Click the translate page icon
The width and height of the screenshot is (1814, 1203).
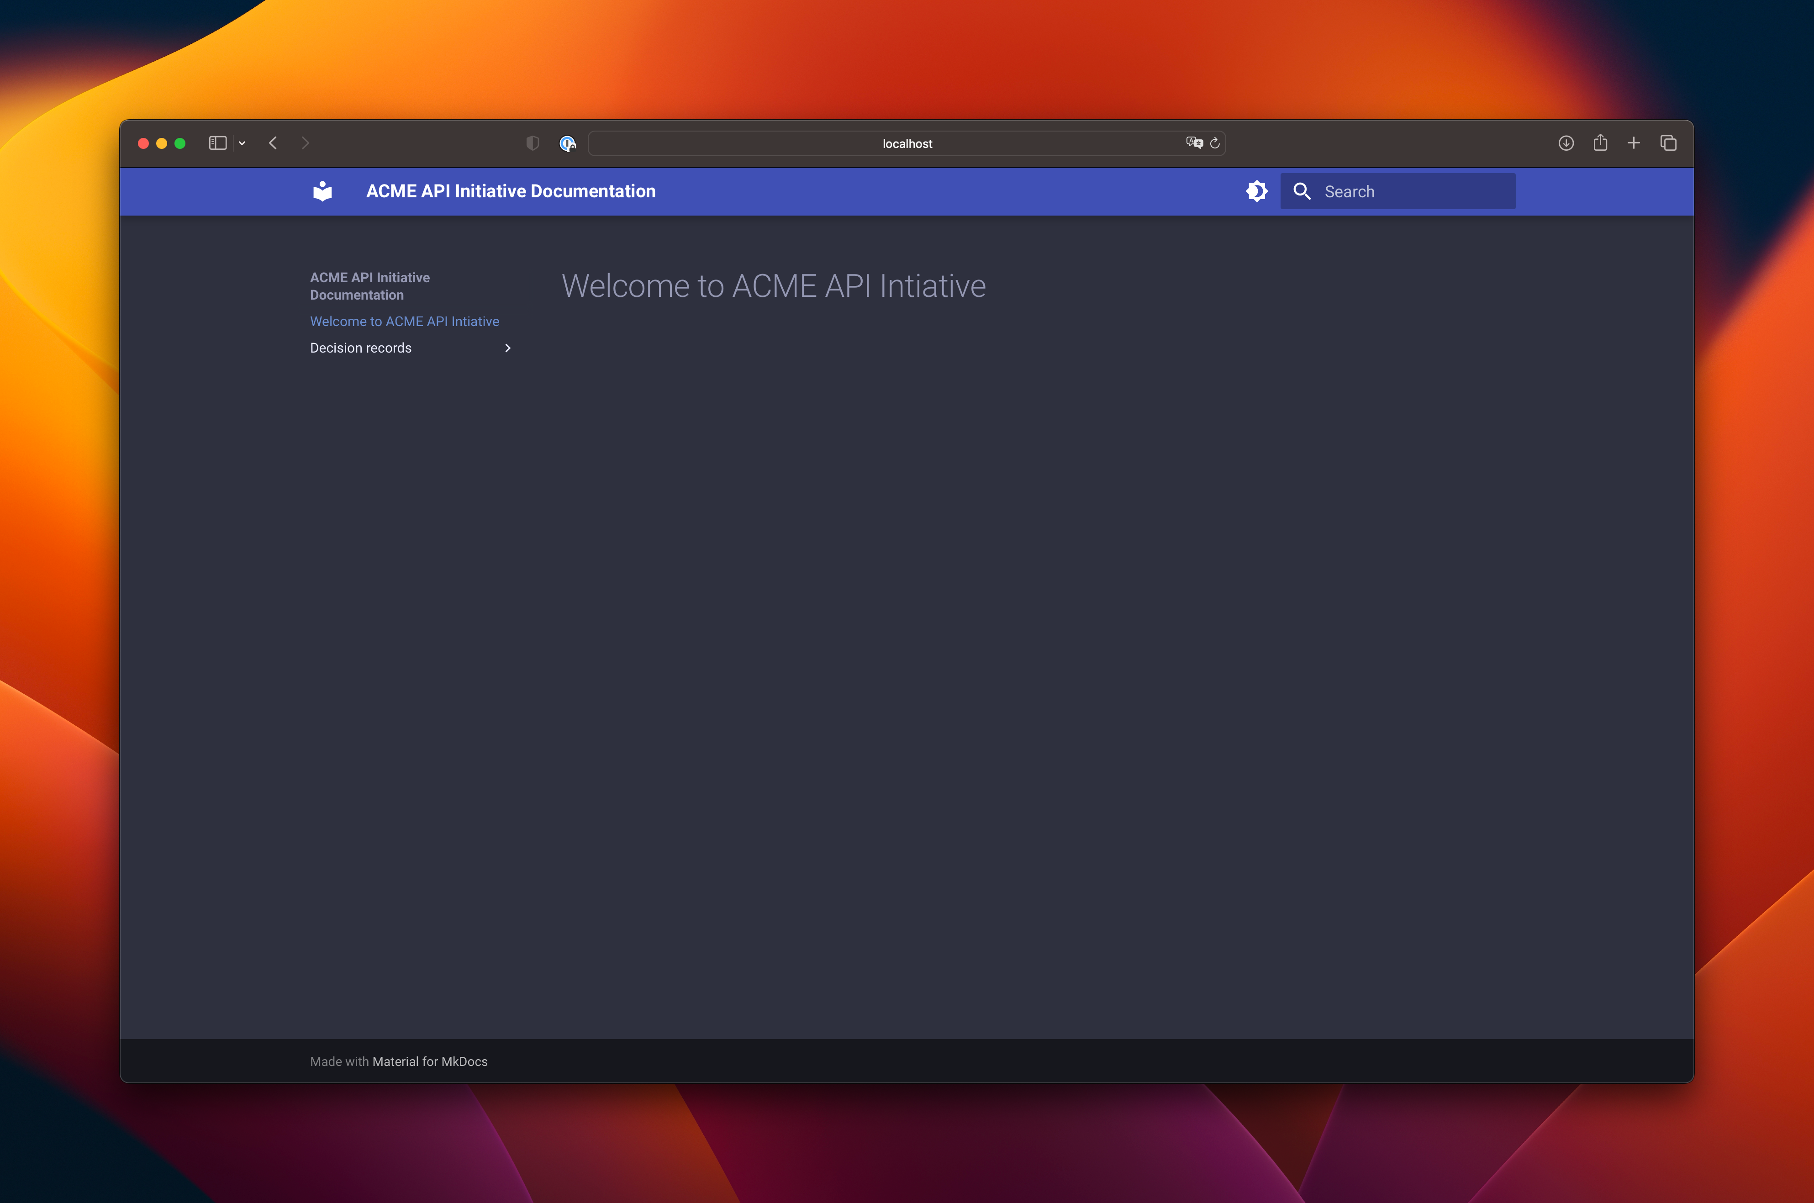pos(1194,142)
